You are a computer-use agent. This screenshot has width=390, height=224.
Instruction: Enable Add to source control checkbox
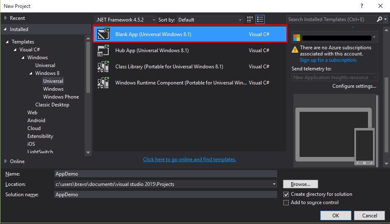tap(286, 202)
